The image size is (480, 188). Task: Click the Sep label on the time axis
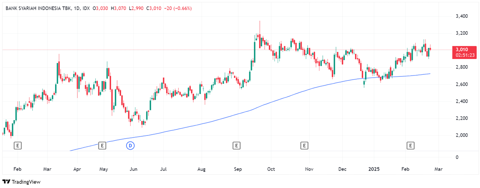pyautogui.click(x=238, y=169)
